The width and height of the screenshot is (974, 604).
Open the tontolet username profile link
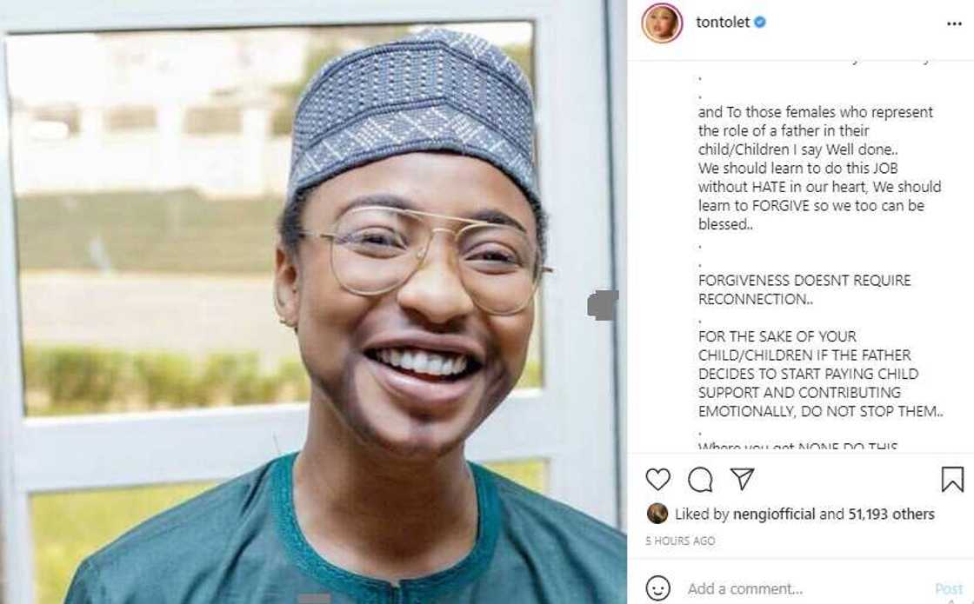[x=722, y=23]
